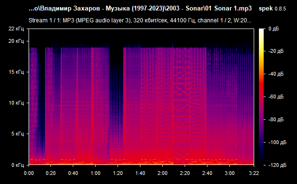
Task: Click the 1:00 time axis marker
Action: tap(96, 173)
